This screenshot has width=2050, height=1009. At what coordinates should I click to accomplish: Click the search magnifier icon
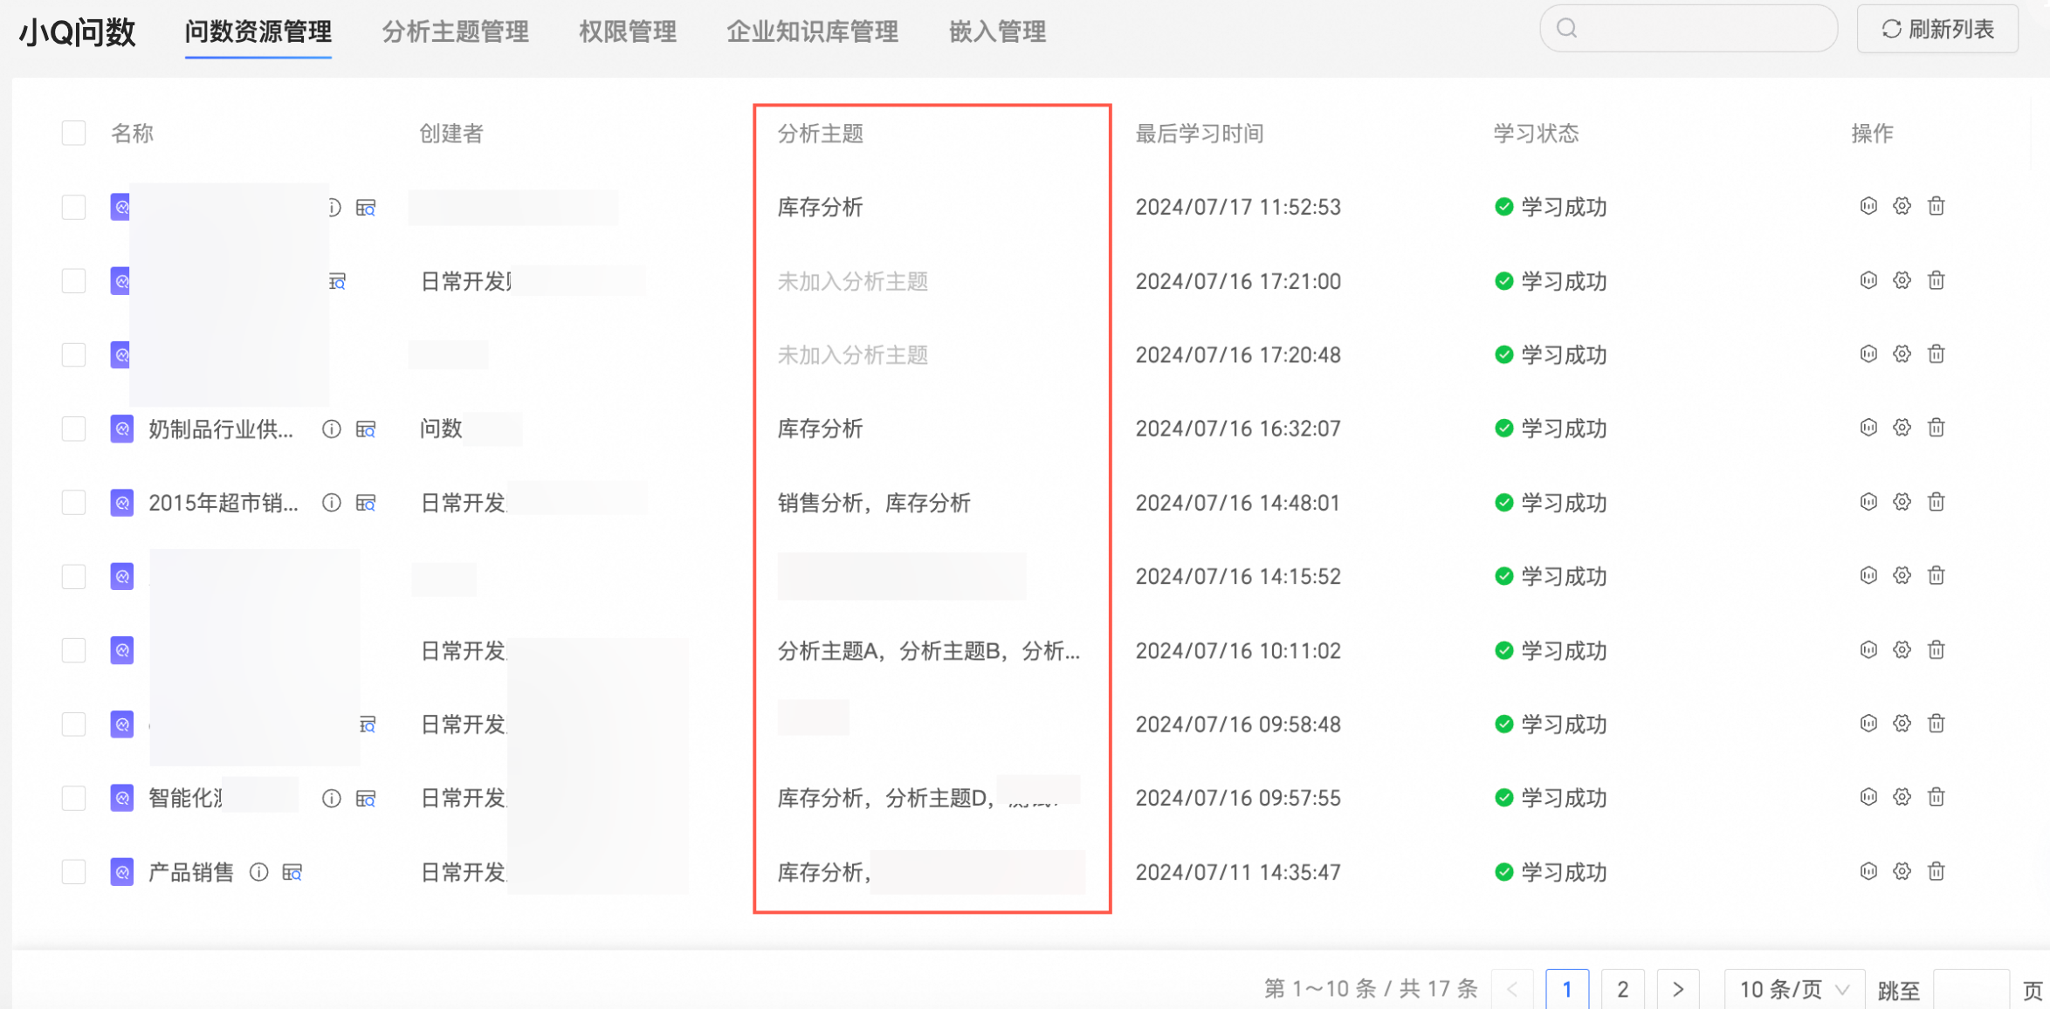[x=1567, y=29]
